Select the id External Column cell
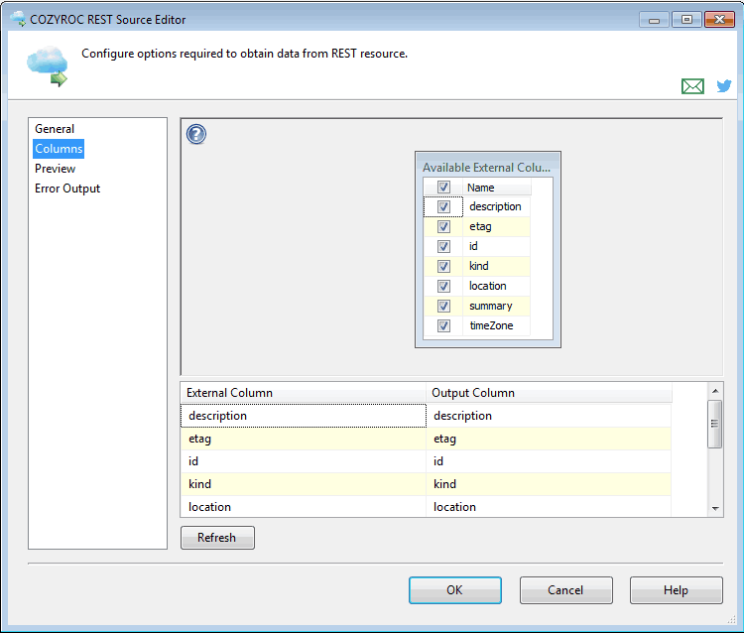The height and width of the screenshot is (633, 744). (x=304, y=461)
